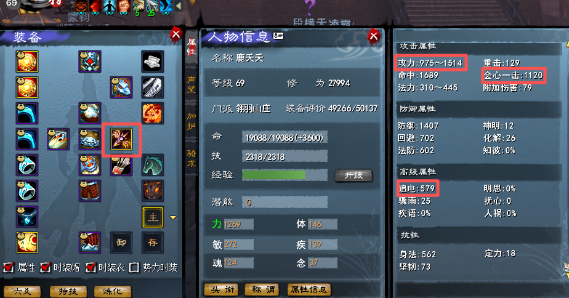This screenshot has width=569, height=298.
Task: Select the golden pig pet icon
Action: click(27, 243)
